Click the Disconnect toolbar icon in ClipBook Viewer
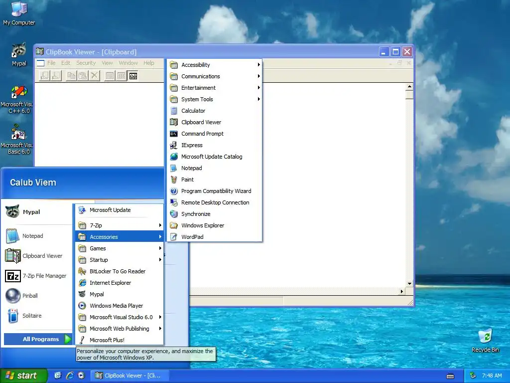Viewport: 510px width, 383px height. pyautogui.click(x=56, y=76)
